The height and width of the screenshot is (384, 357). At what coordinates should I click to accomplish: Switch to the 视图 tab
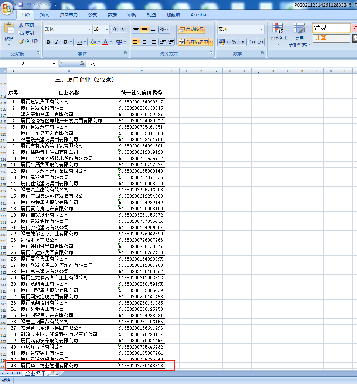[151, 15]
